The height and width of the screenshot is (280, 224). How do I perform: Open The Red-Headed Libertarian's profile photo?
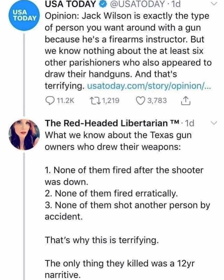[24, 134]
